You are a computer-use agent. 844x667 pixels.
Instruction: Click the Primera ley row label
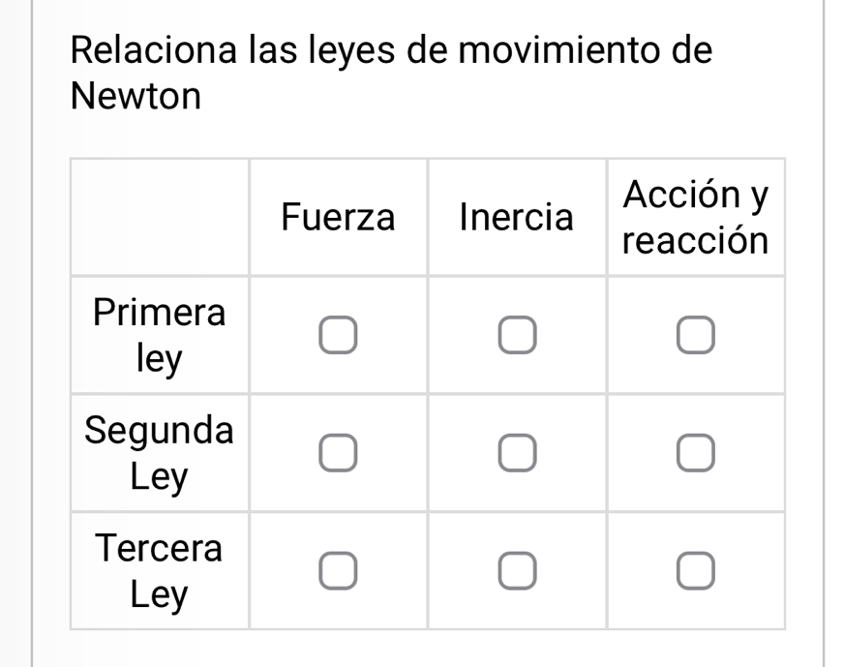[x=160, y=336]
